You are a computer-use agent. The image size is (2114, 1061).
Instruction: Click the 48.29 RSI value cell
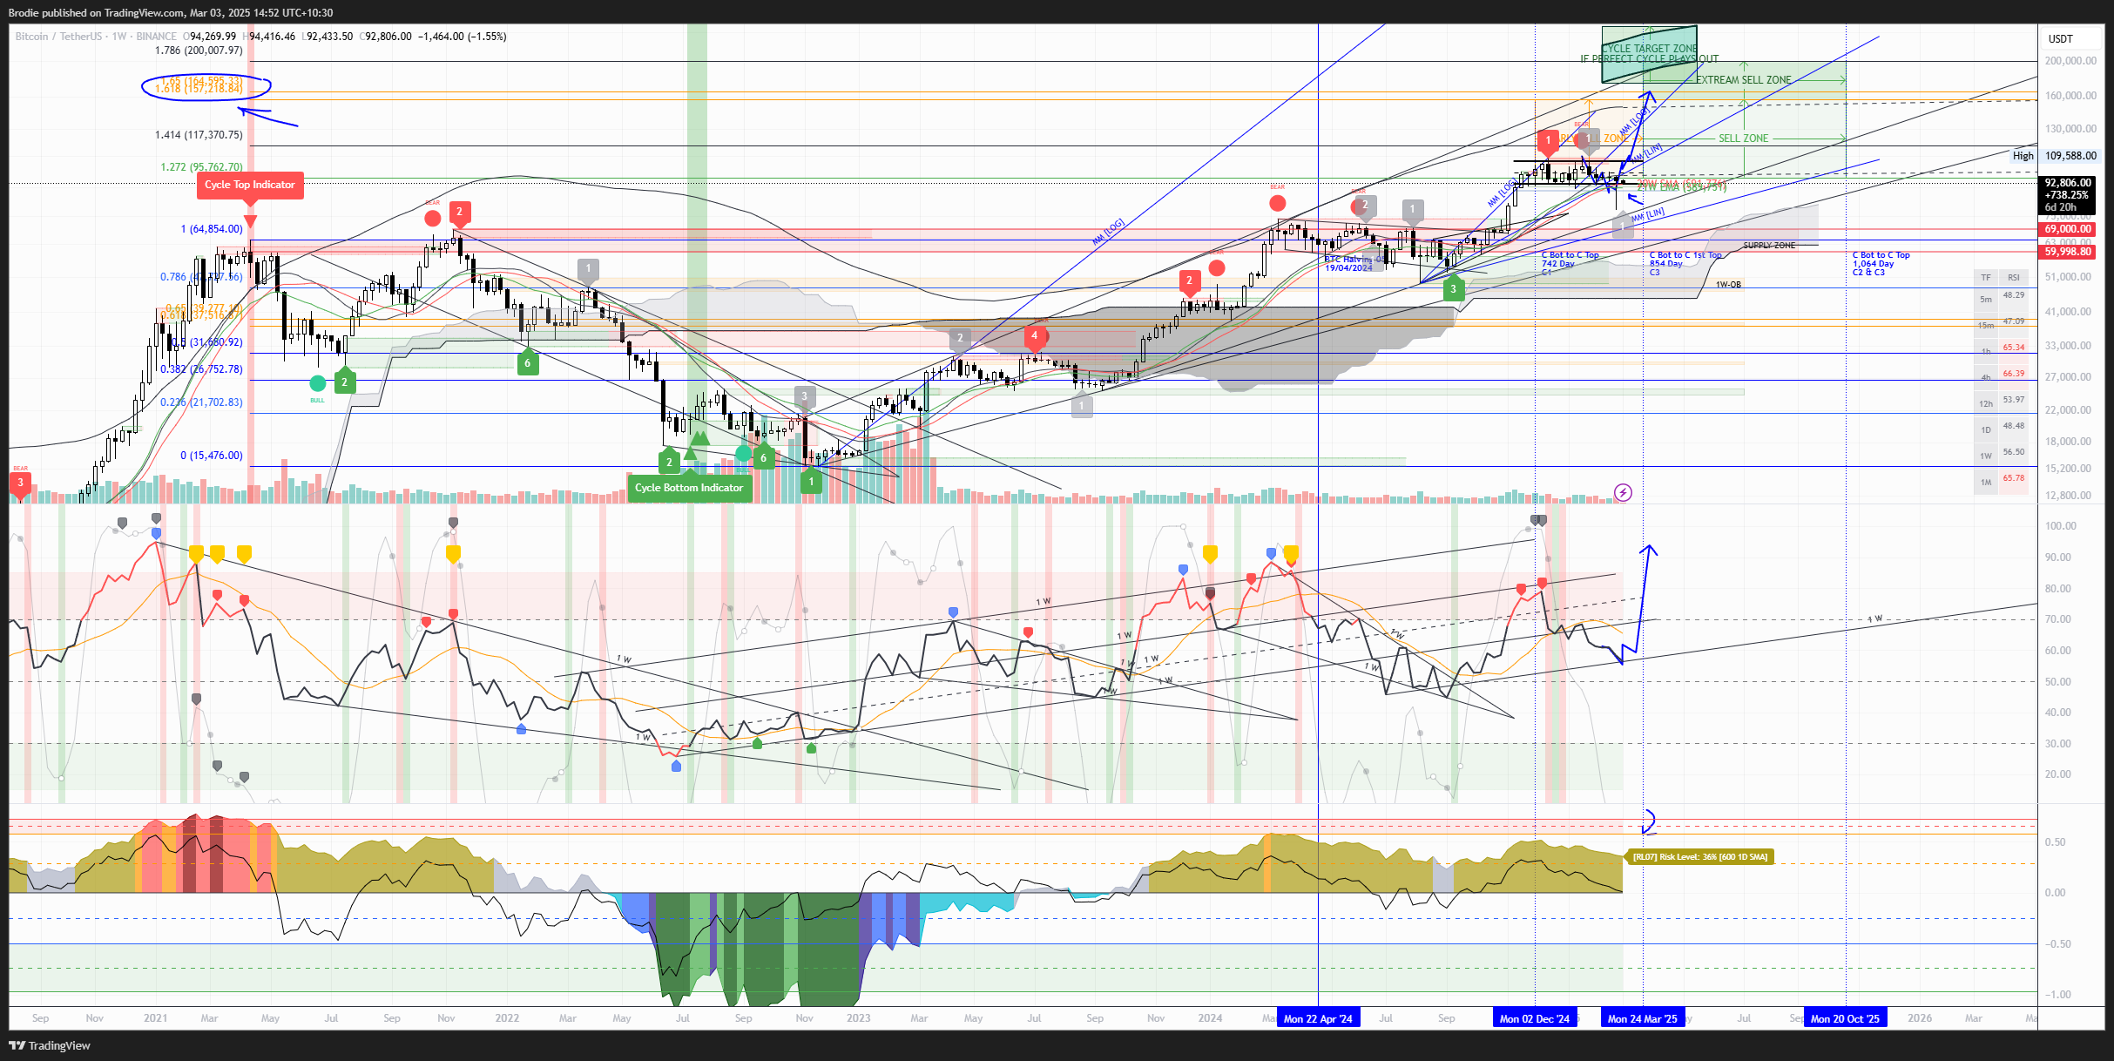(x=2014, y=295)
